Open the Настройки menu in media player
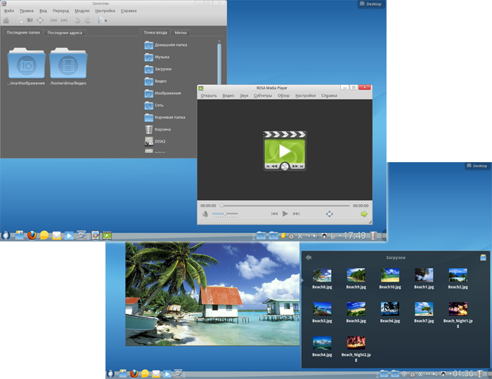 coord(305,95)
